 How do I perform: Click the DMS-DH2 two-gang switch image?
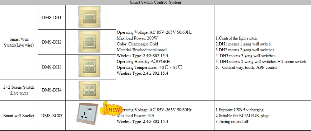[x=89, y=41]
